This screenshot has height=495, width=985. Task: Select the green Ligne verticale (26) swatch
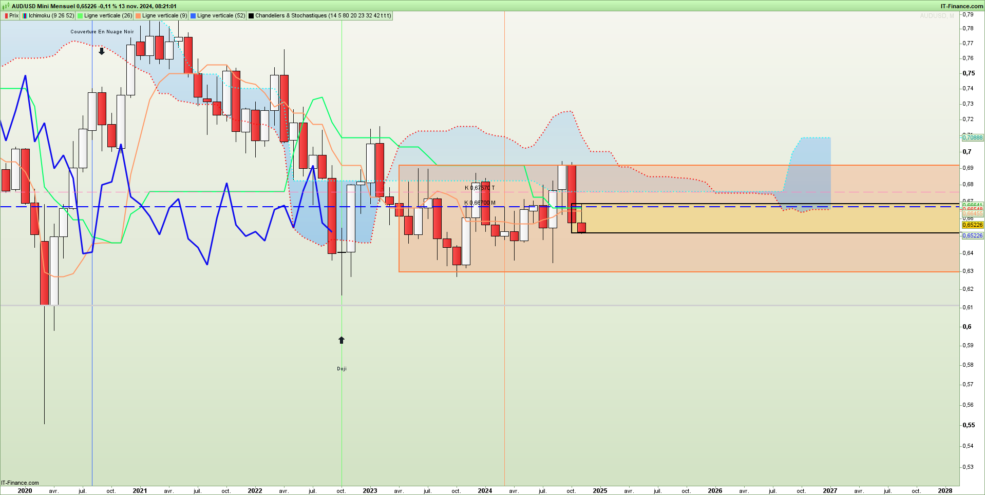pos(80,16)
